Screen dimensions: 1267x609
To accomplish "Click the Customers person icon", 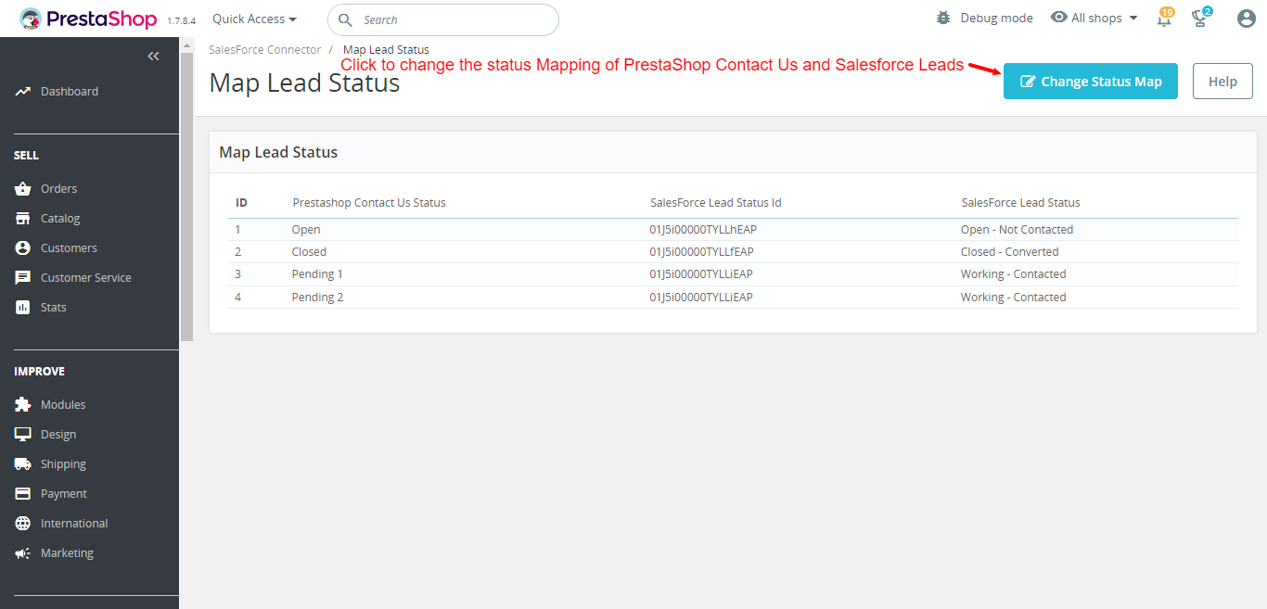I will point(23,248).
